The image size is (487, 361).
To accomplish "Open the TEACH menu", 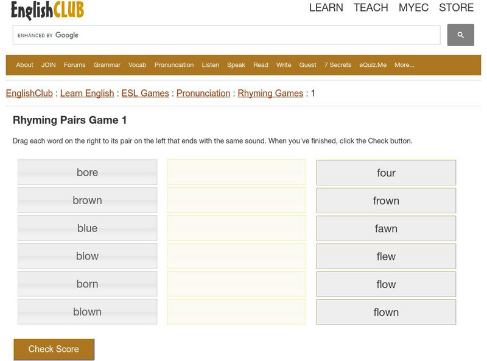I will 371,8.
